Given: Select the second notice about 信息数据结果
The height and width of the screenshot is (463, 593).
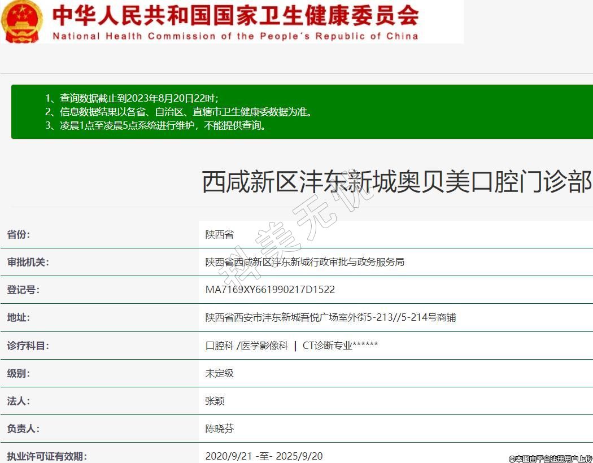Looking at the screenshot, I should coord(178,112).
